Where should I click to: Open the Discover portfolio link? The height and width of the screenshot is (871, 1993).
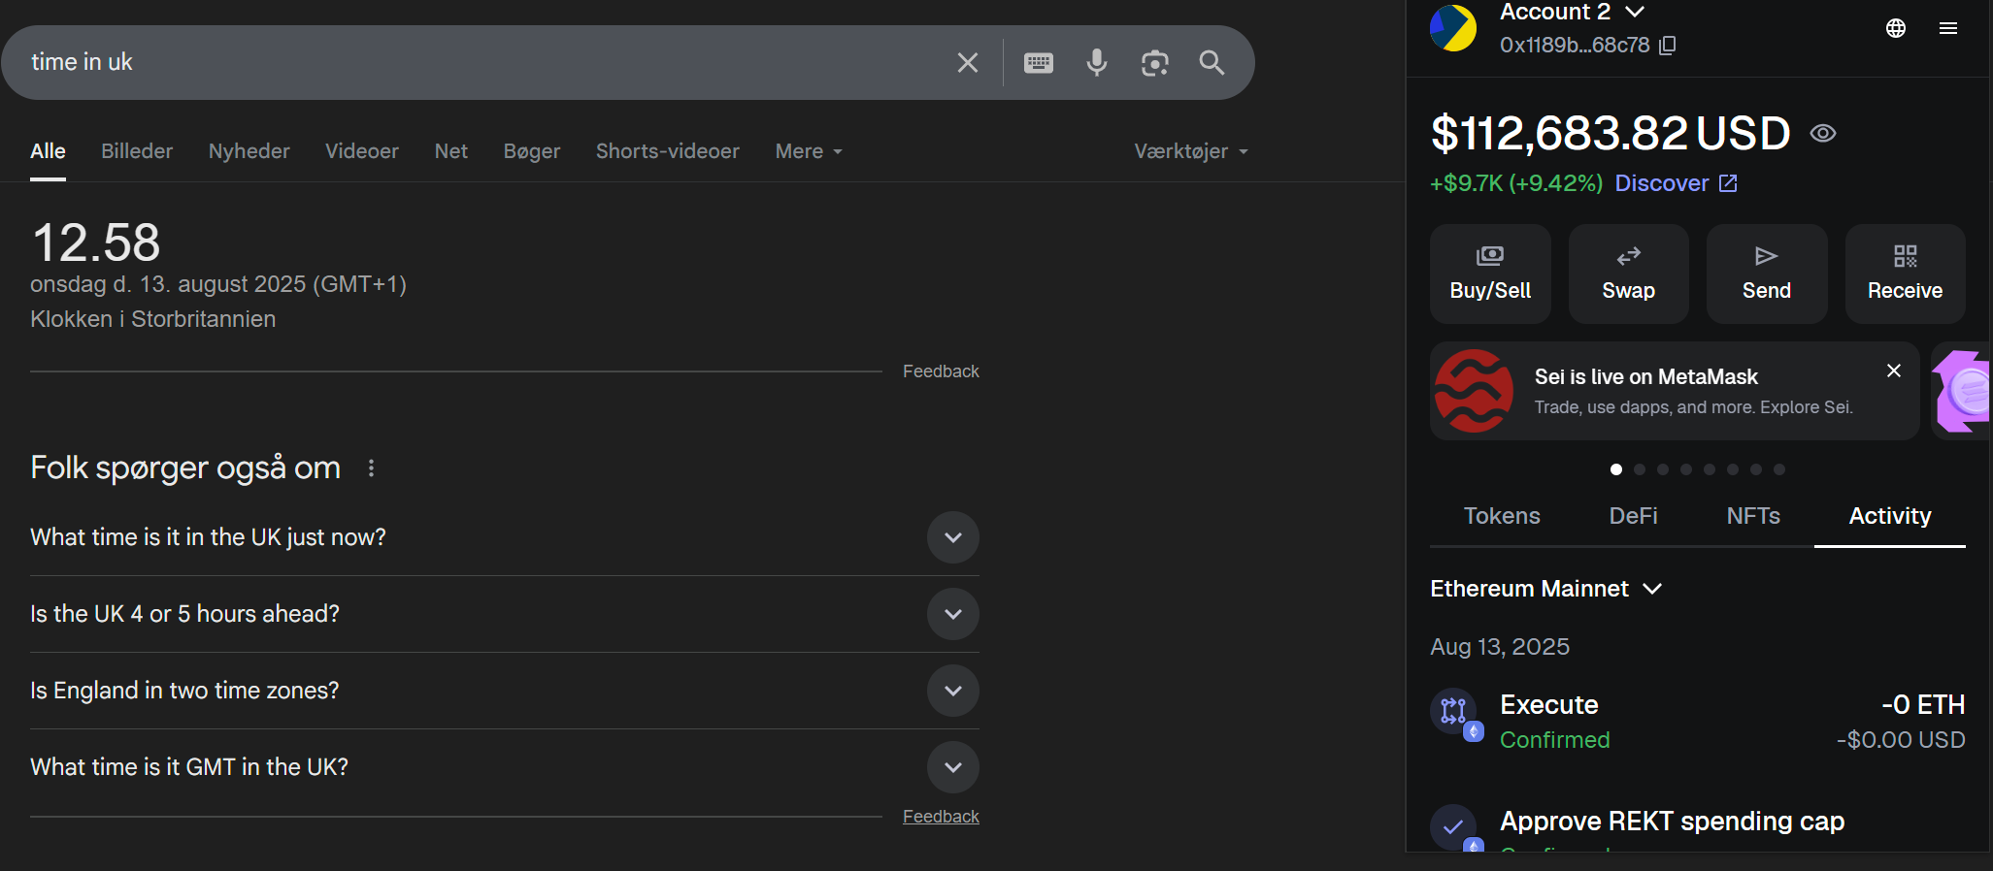pyautogui.click(x=1676, y=183)
